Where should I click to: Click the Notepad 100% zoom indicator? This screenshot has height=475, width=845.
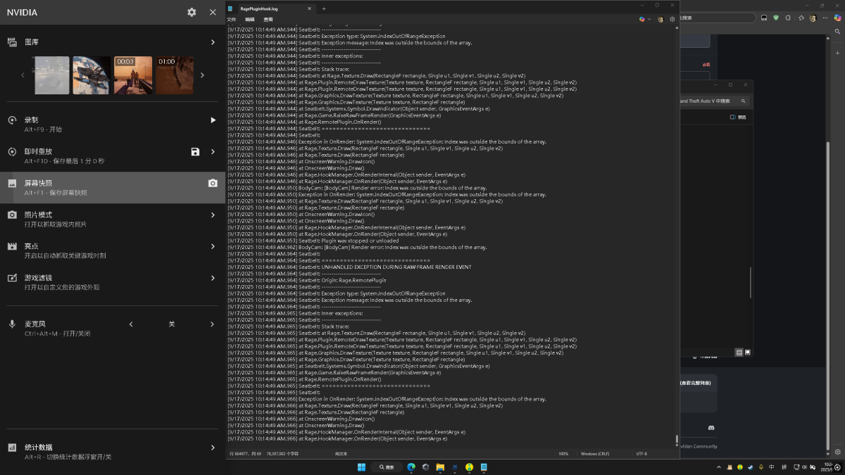point(563,454)
